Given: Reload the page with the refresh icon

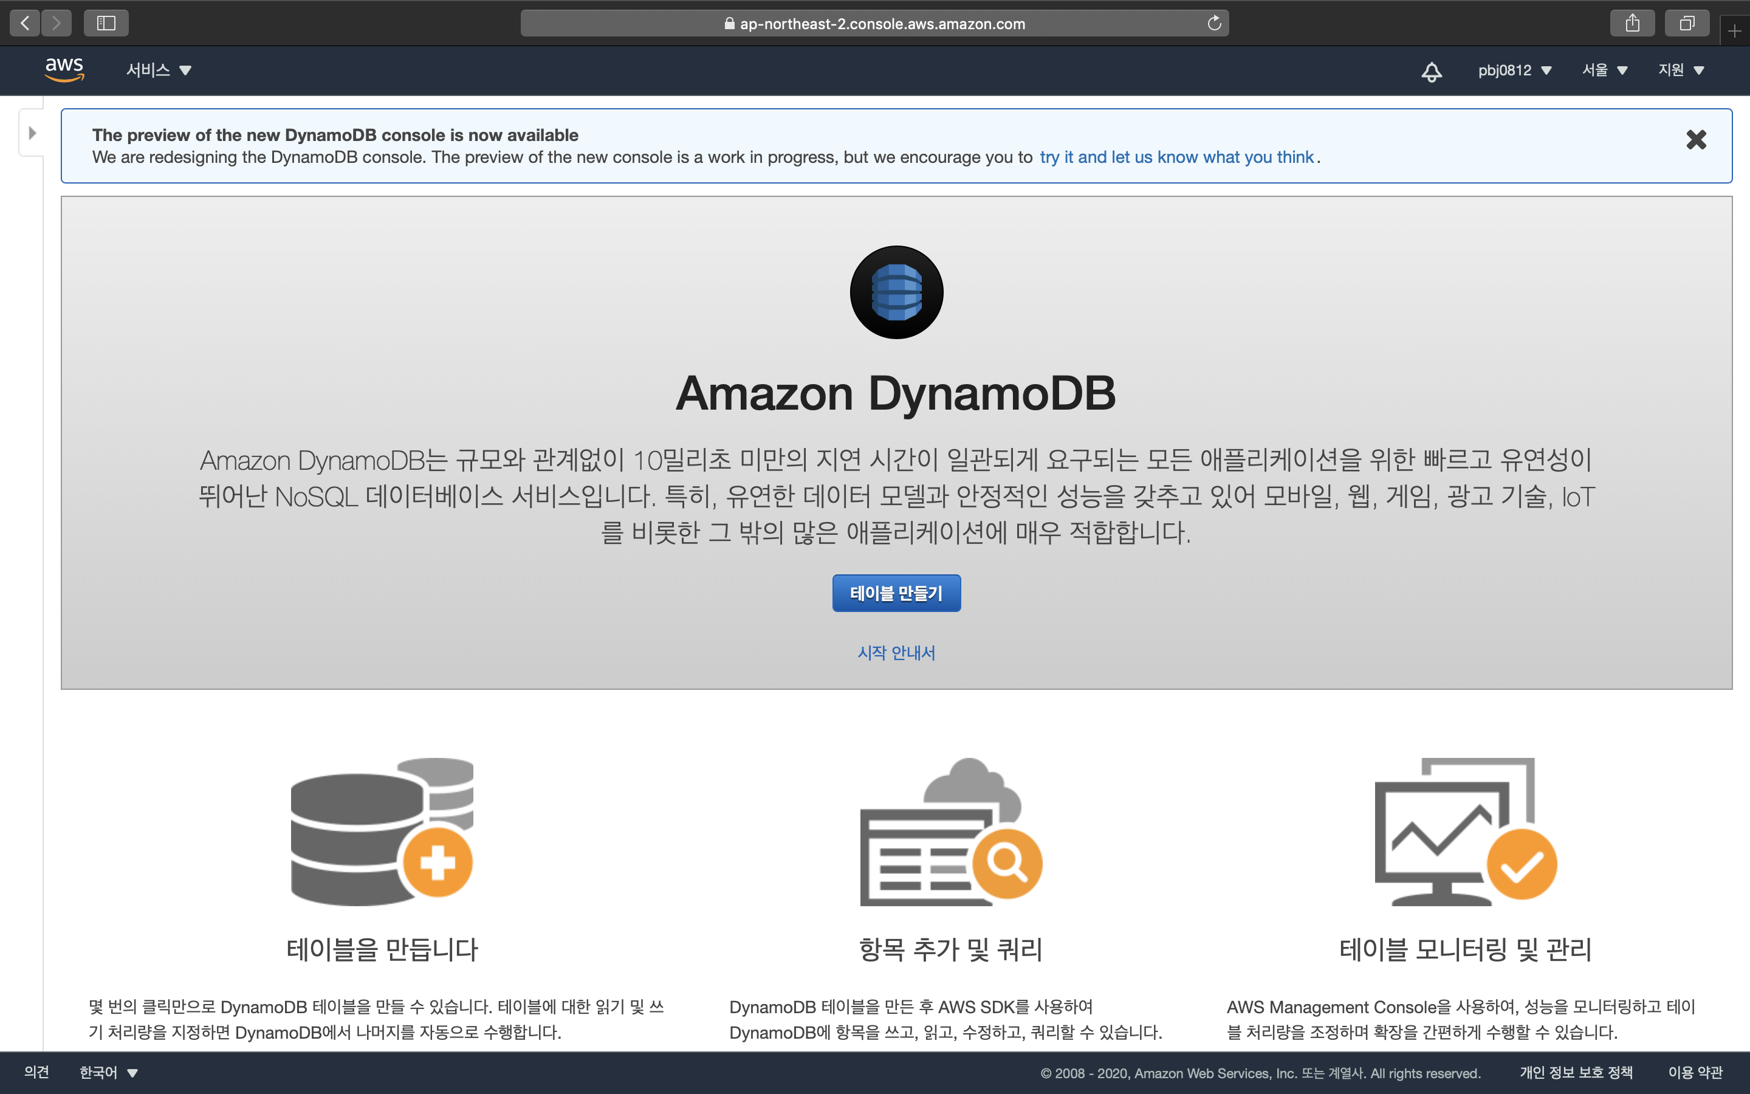Looking at the screenshot, I should 1214,23.
